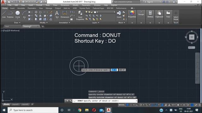Viewport: 202px width, 113px height.
Task: Click the layer color swatch in Layers
Action: pos(95,12)
